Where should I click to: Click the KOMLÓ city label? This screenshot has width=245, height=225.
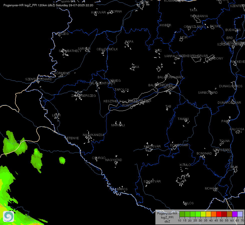point(185,165)
